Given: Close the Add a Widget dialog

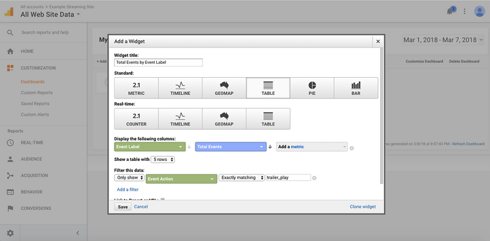Looking at the screenshot, I should tap(378, 41).
